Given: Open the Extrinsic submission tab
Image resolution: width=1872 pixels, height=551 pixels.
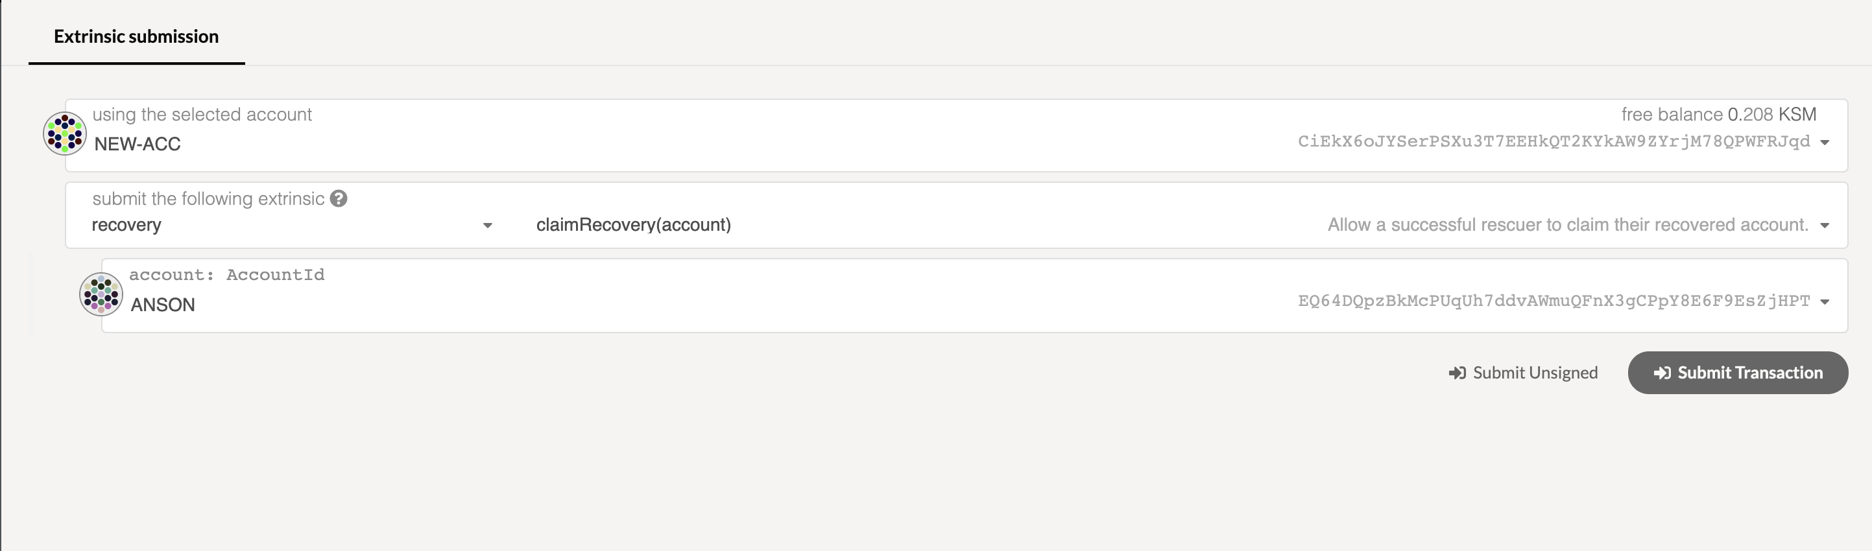Looking at the screenshot, I should tap(136, 36).
